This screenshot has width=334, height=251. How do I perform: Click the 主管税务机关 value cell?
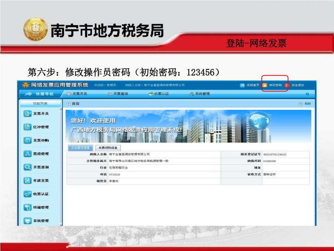point(164,161)
